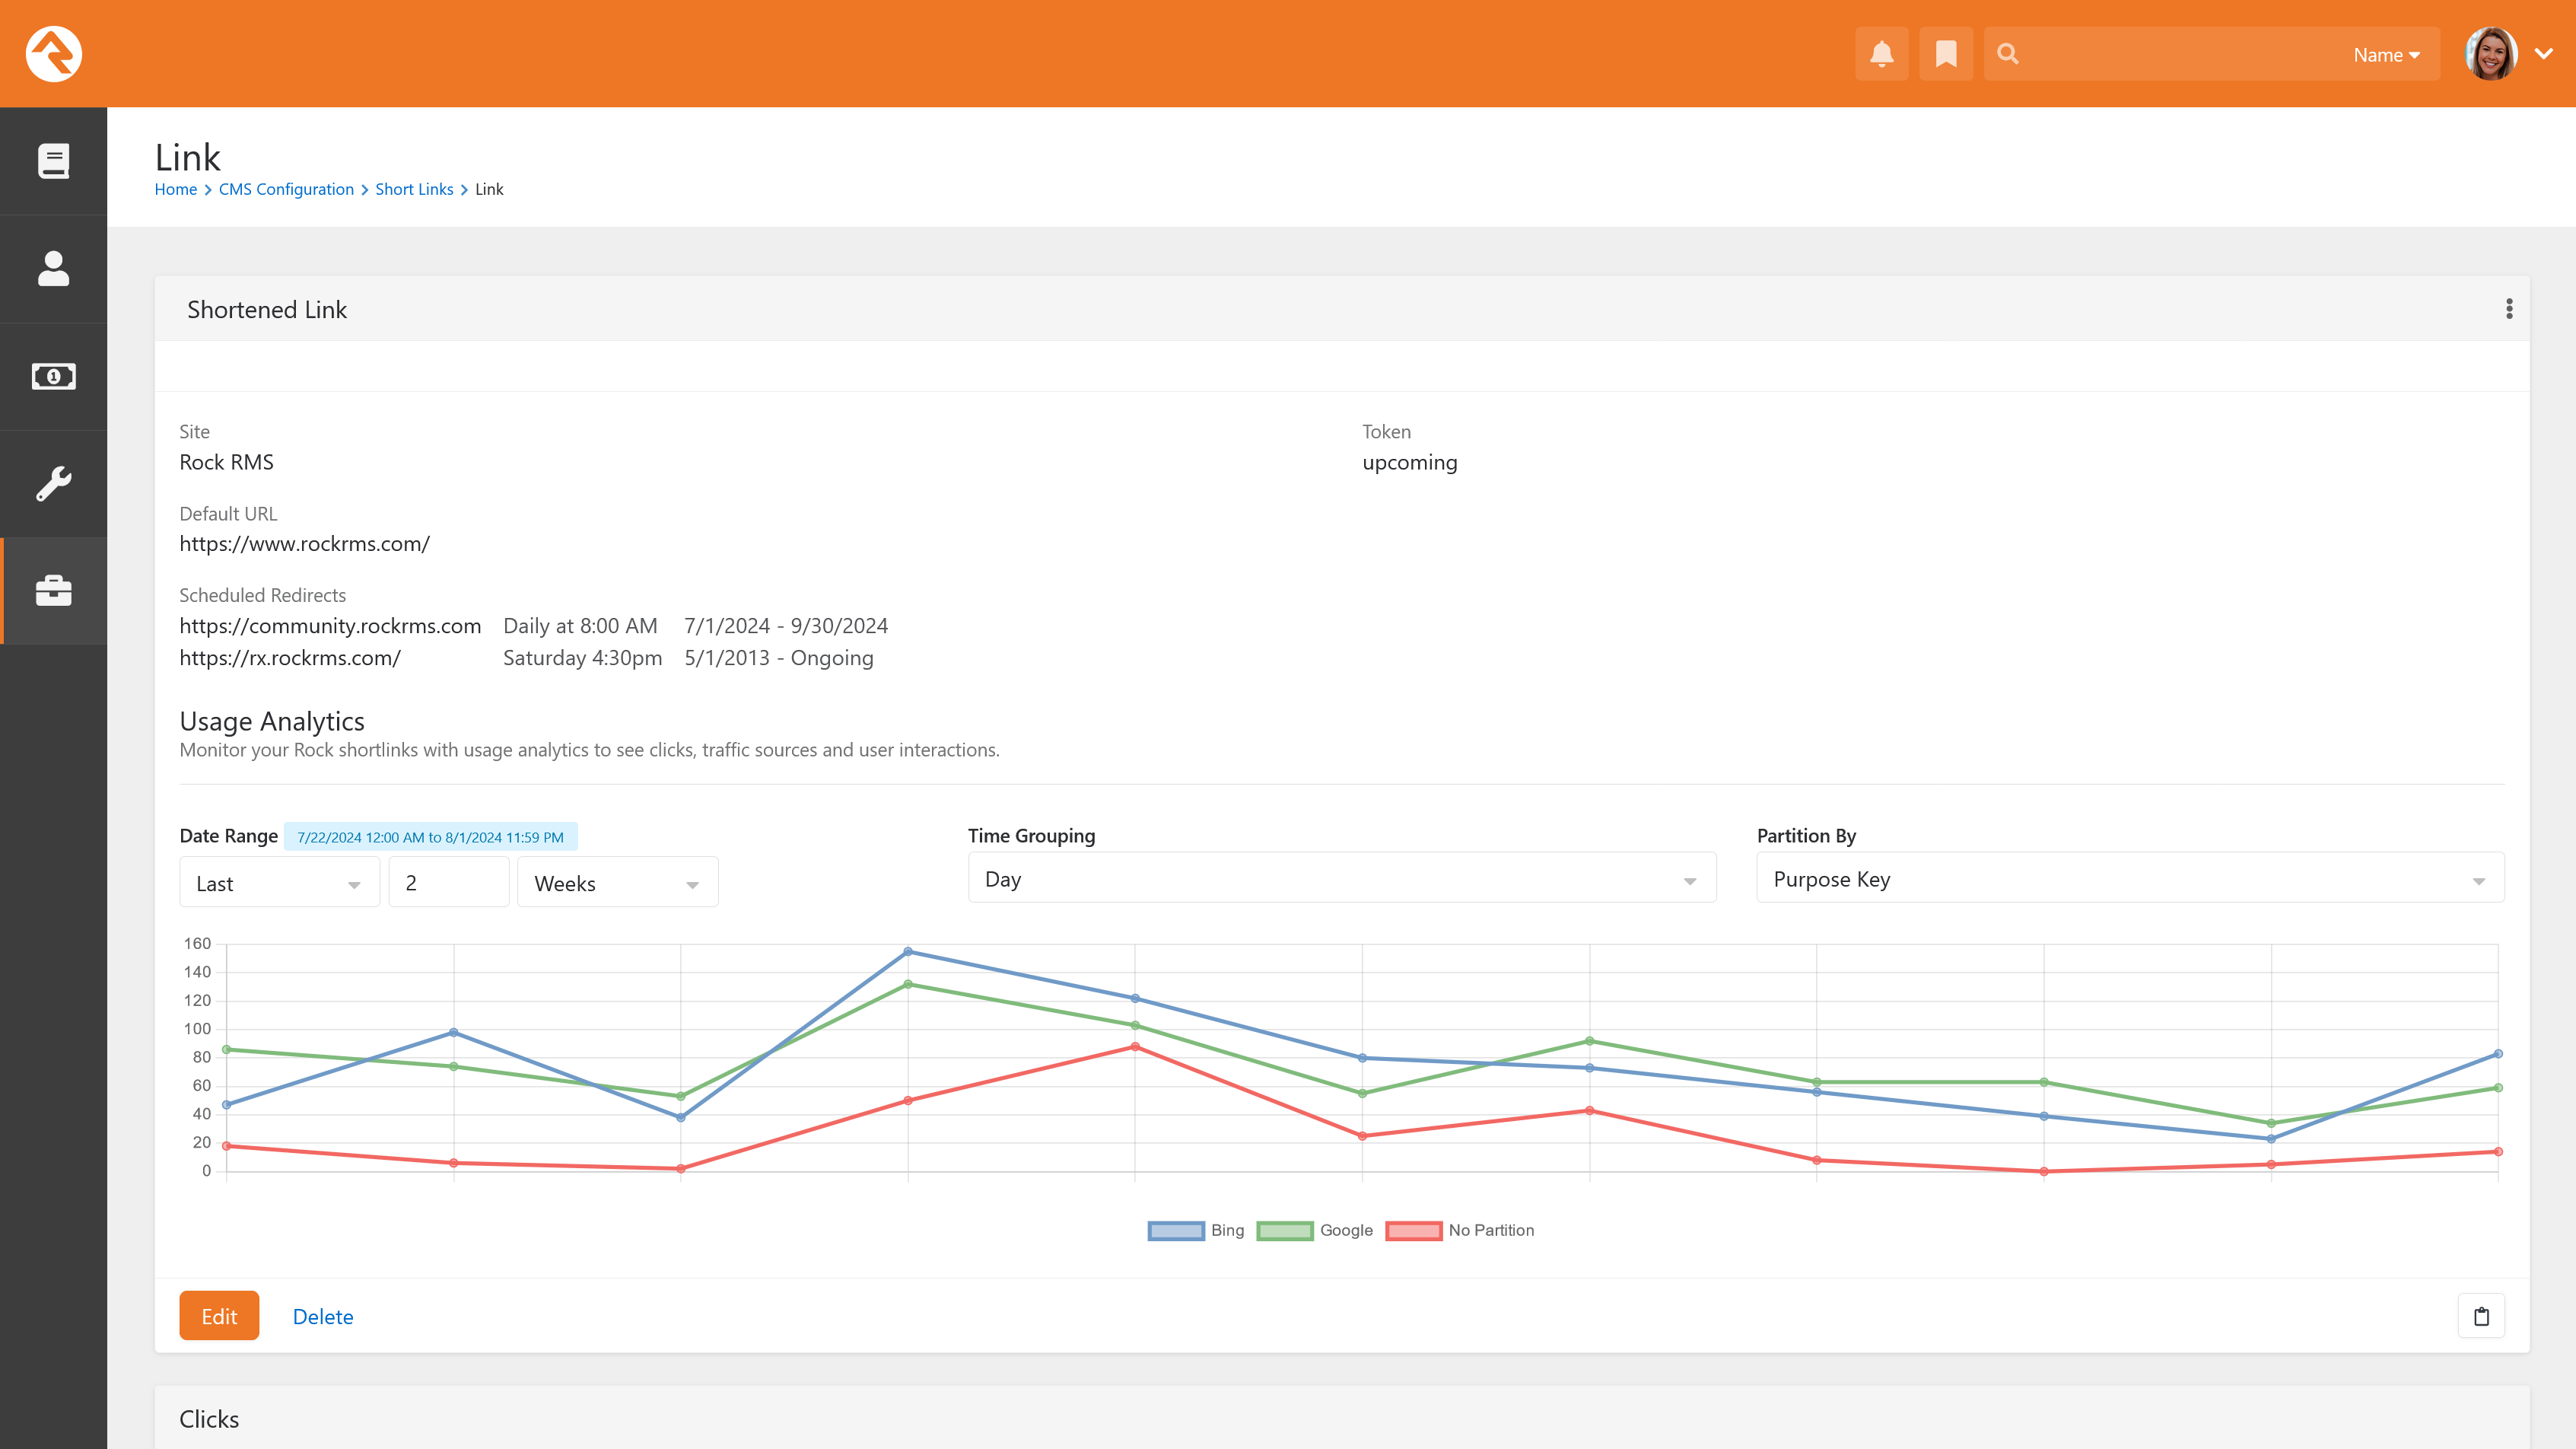2576x1449 pixels.
Task: Click the orange Edit button
Action: (219, 1316)
